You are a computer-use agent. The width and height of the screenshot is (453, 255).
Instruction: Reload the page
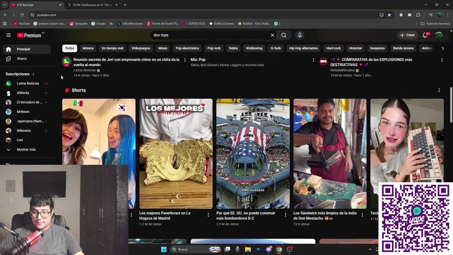click(22, 15)
